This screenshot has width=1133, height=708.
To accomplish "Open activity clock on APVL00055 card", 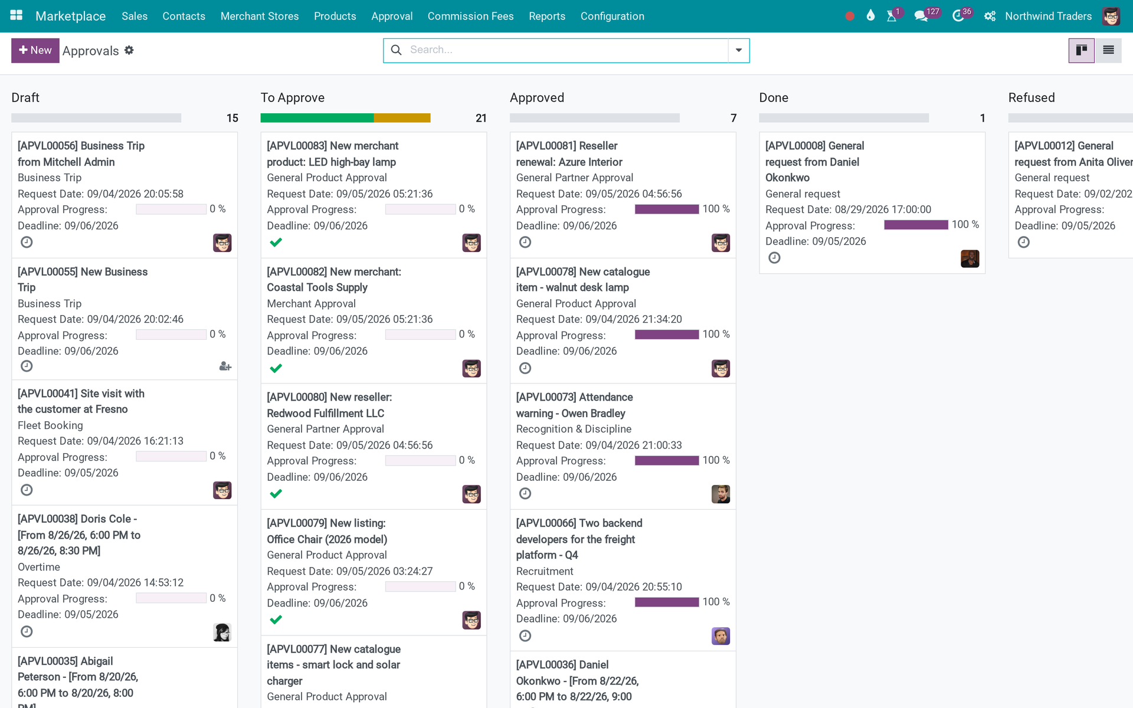I will [x=27, y=366].
